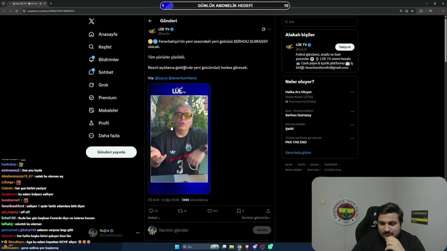Open more options for Serhou Guirassy trend

[x=352, y=112]
